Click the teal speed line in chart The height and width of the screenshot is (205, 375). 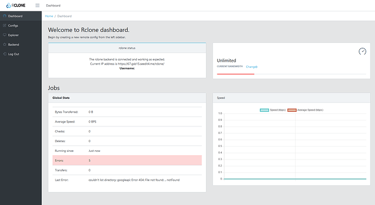[295, 179]
